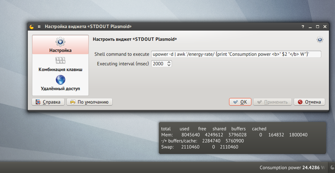The height and width of the screenshot is (173, 335).
Task: Minimize the widget settings dialog
Action: 310,27
